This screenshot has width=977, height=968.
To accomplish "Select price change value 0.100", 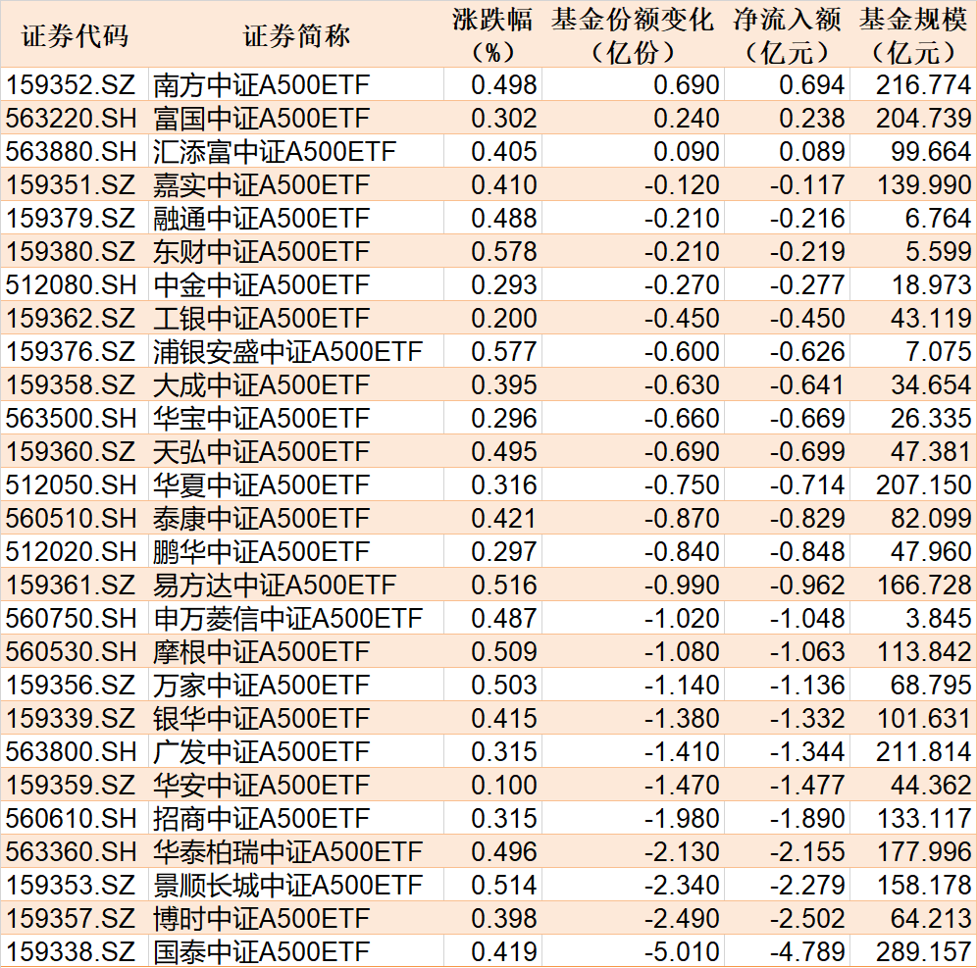I will point(492,785).
